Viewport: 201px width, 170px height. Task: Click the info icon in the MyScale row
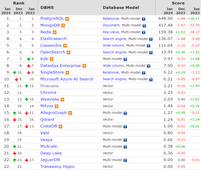click(125, 147)
